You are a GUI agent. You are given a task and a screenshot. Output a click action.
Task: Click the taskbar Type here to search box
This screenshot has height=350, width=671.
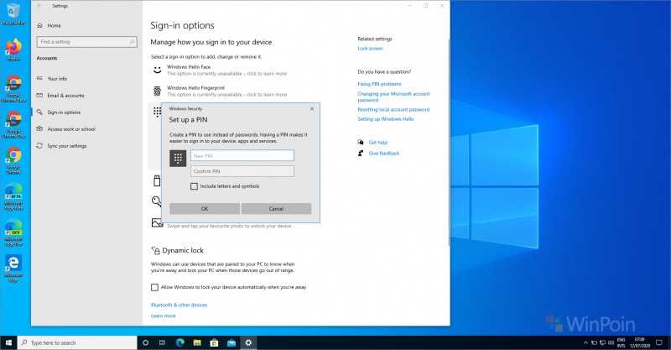[x=77, y=342]
